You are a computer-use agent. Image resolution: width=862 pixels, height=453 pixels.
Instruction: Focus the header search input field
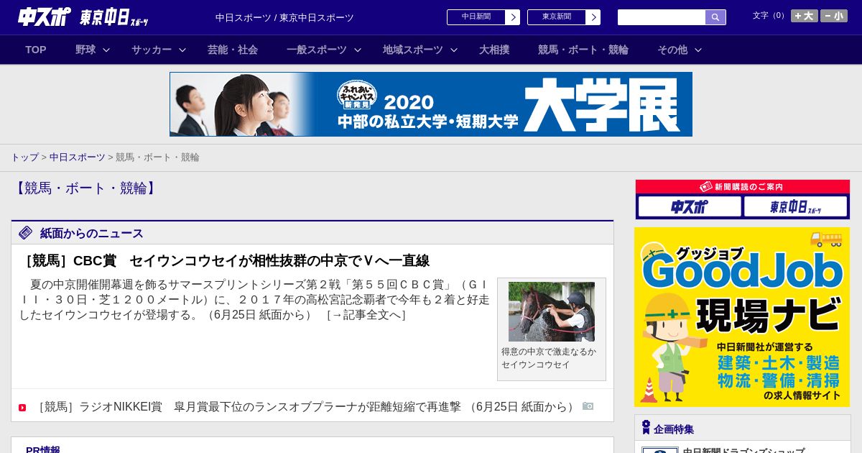point(662,17)
